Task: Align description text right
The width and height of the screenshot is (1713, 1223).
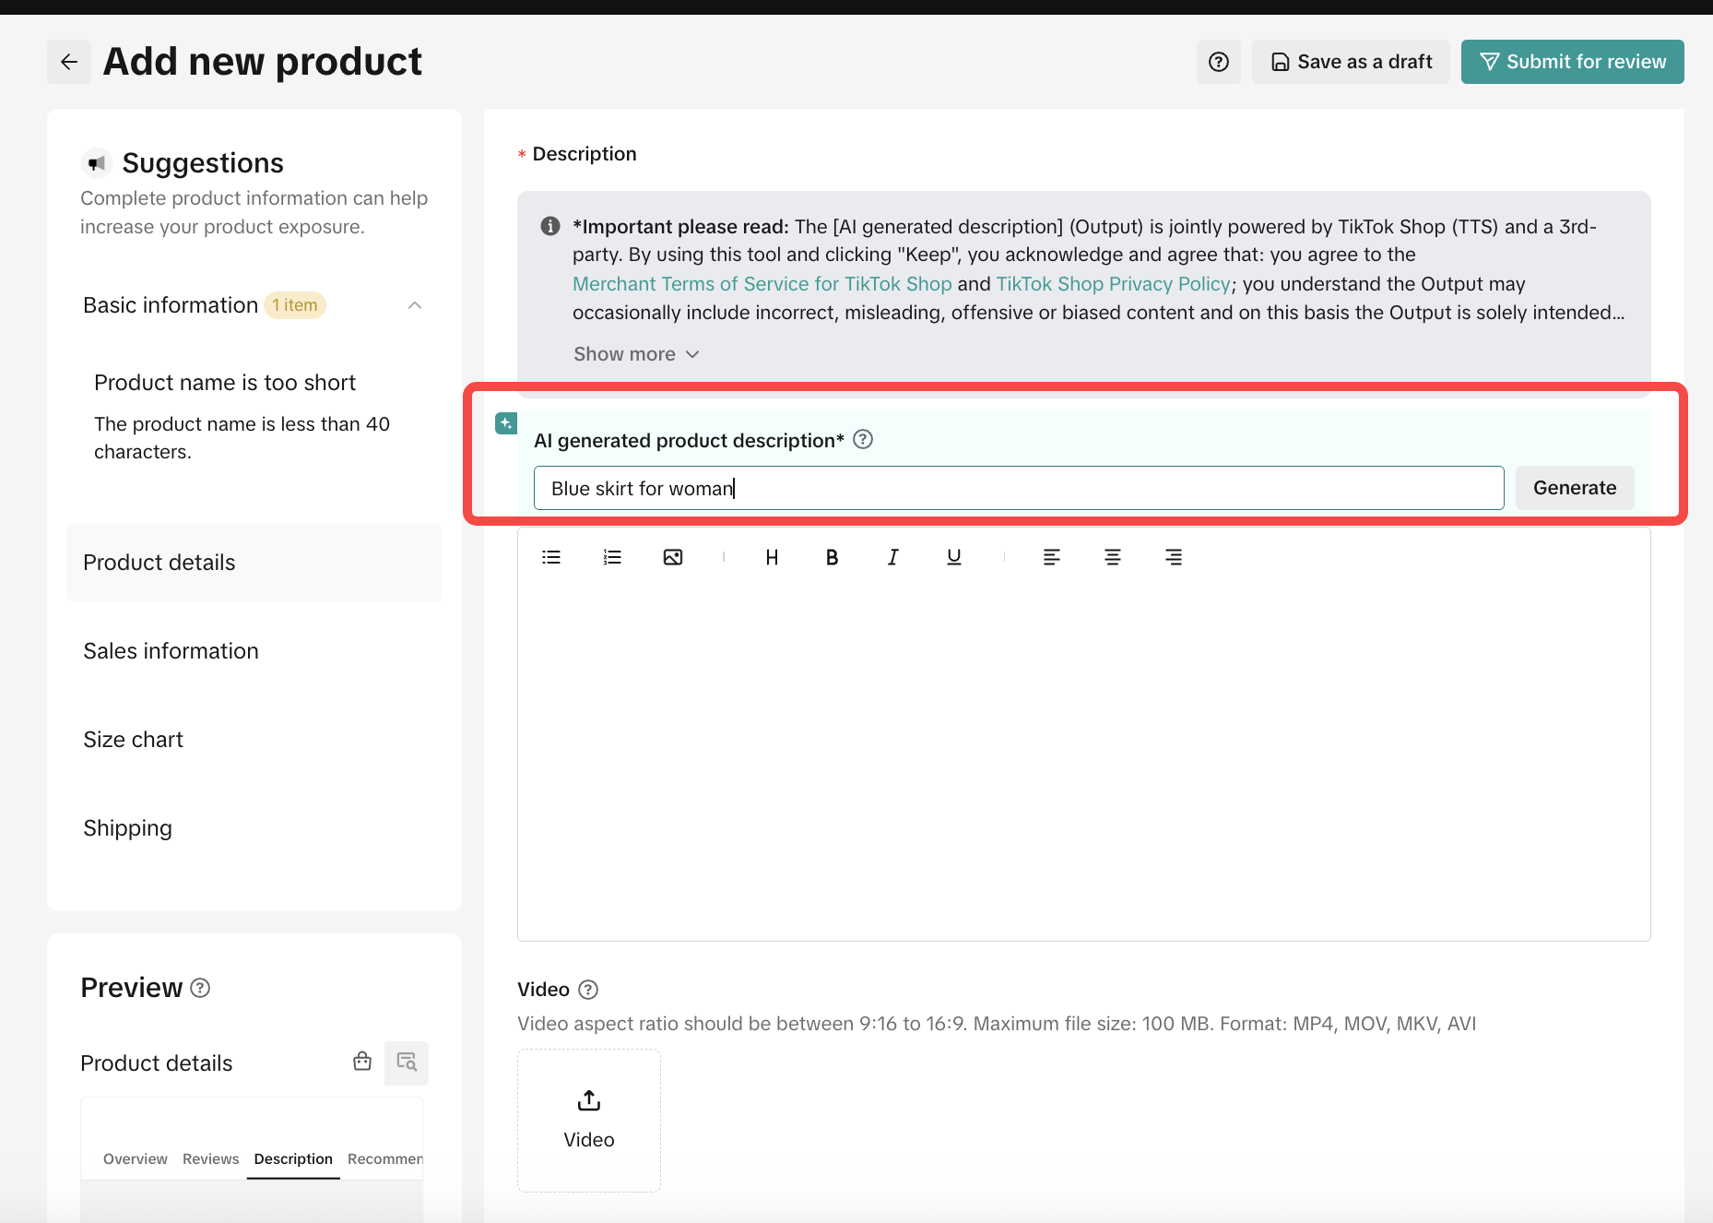Action: (x=1173, y=557)
